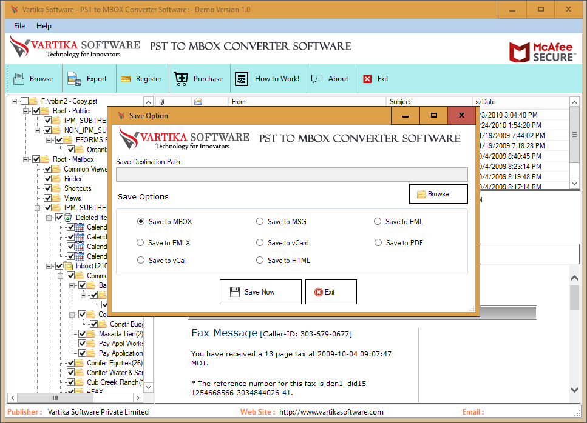Collapse the Root - Public tree node

tap(26, 111)
